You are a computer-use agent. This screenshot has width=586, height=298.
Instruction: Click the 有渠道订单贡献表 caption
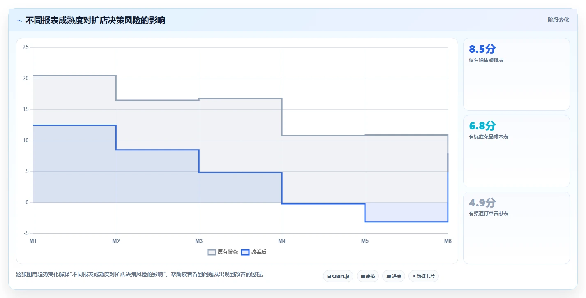489,214
